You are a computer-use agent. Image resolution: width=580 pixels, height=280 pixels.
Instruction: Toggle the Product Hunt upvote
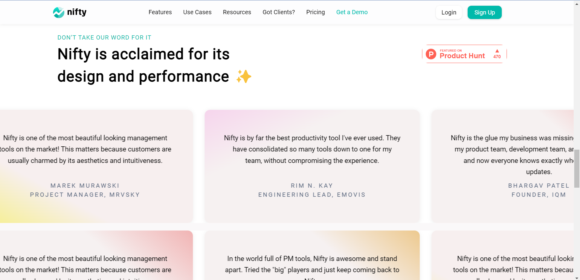coord(497,53)
